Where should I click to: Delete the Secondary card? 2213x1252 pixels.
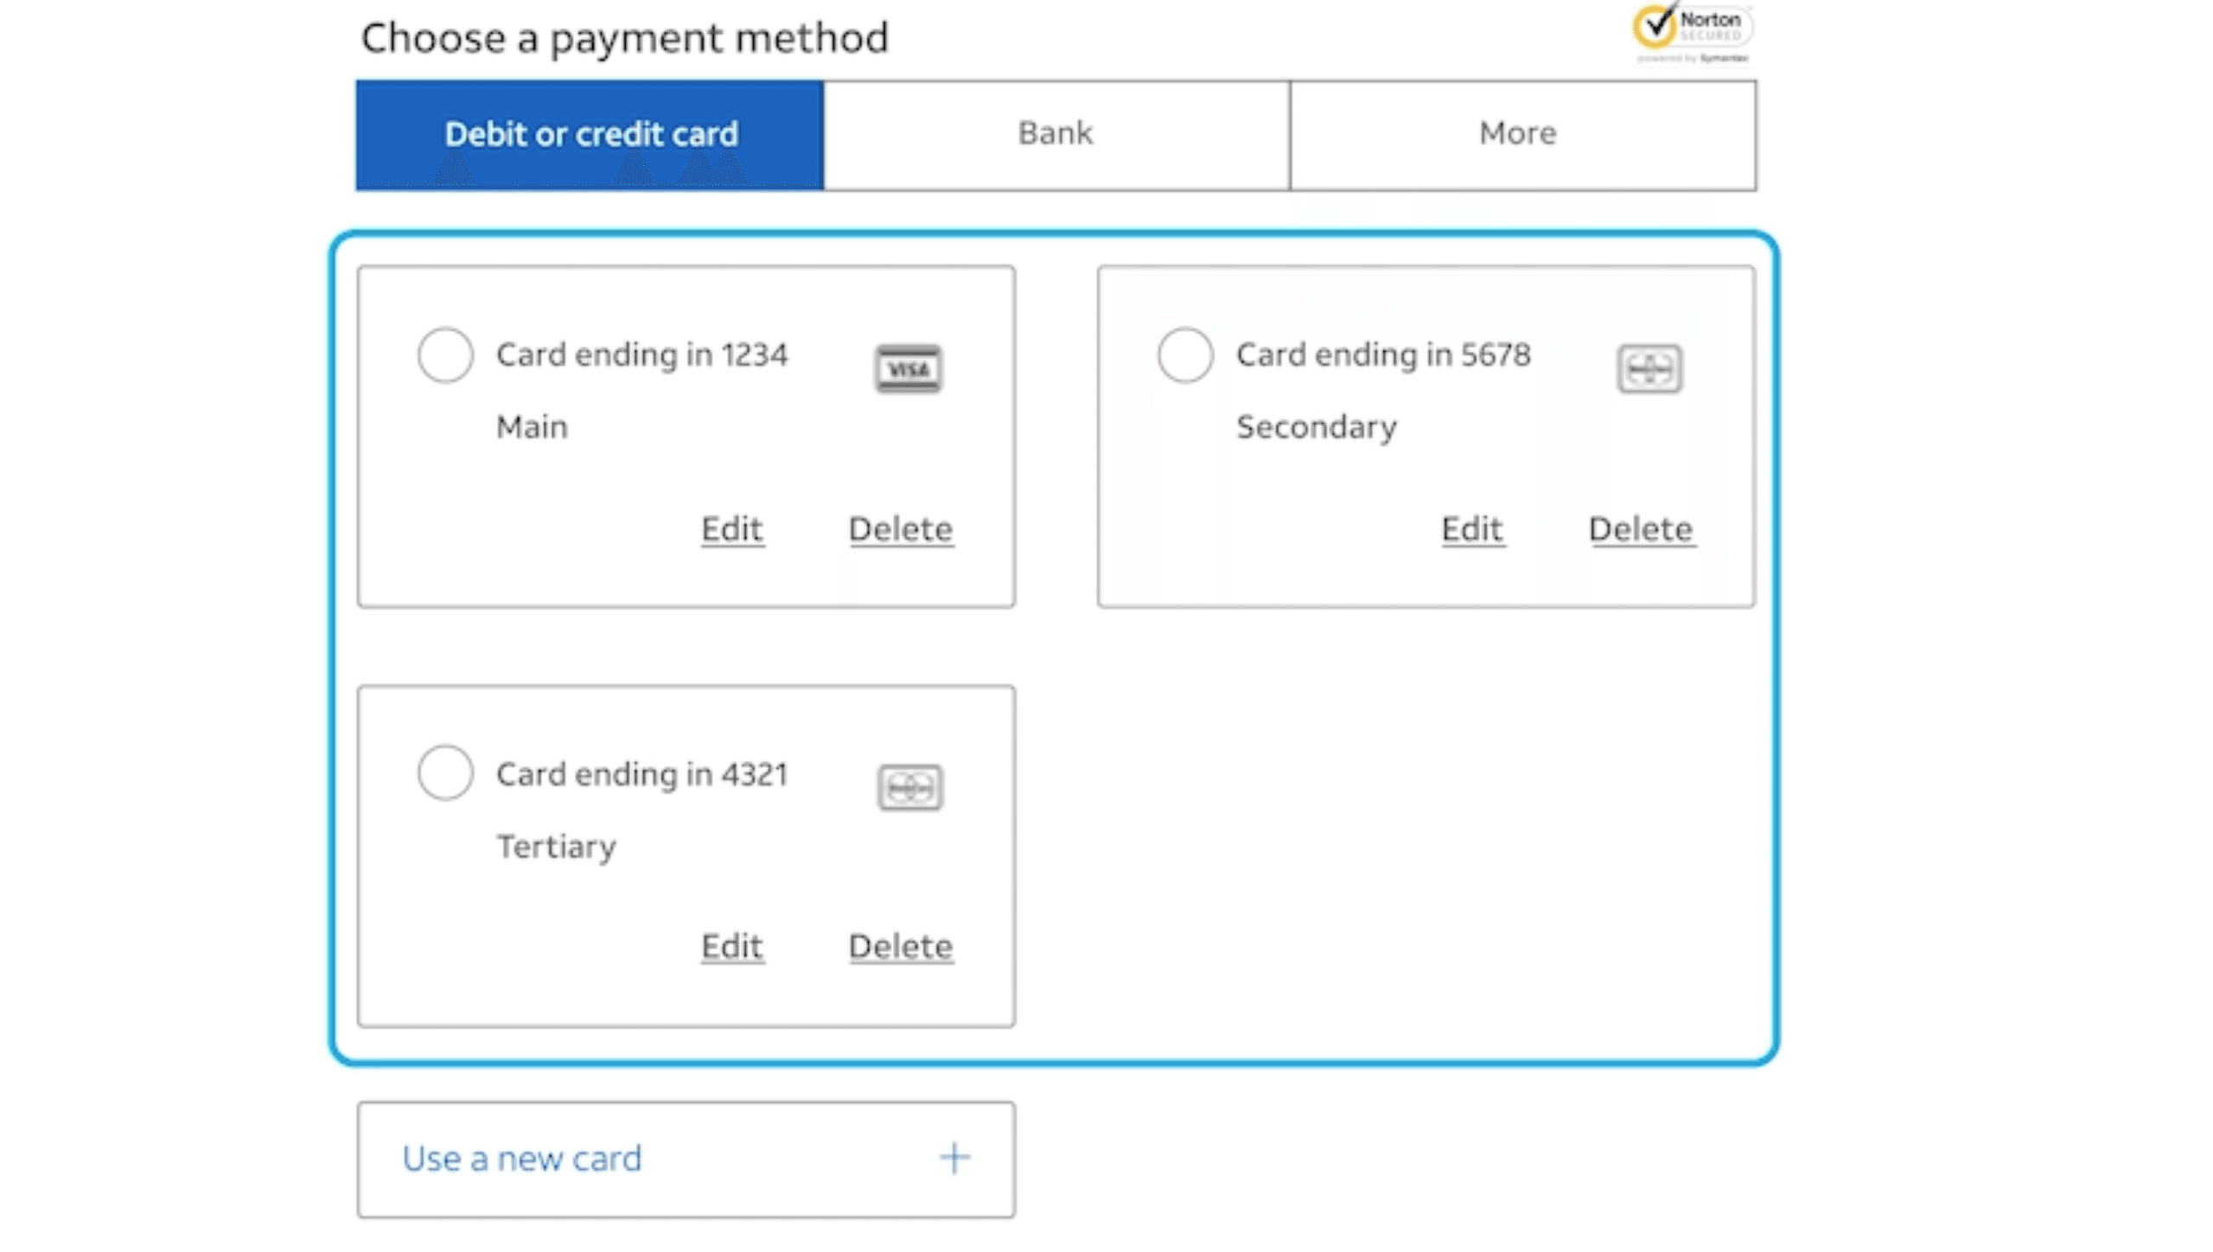(x=1641, y=528)
